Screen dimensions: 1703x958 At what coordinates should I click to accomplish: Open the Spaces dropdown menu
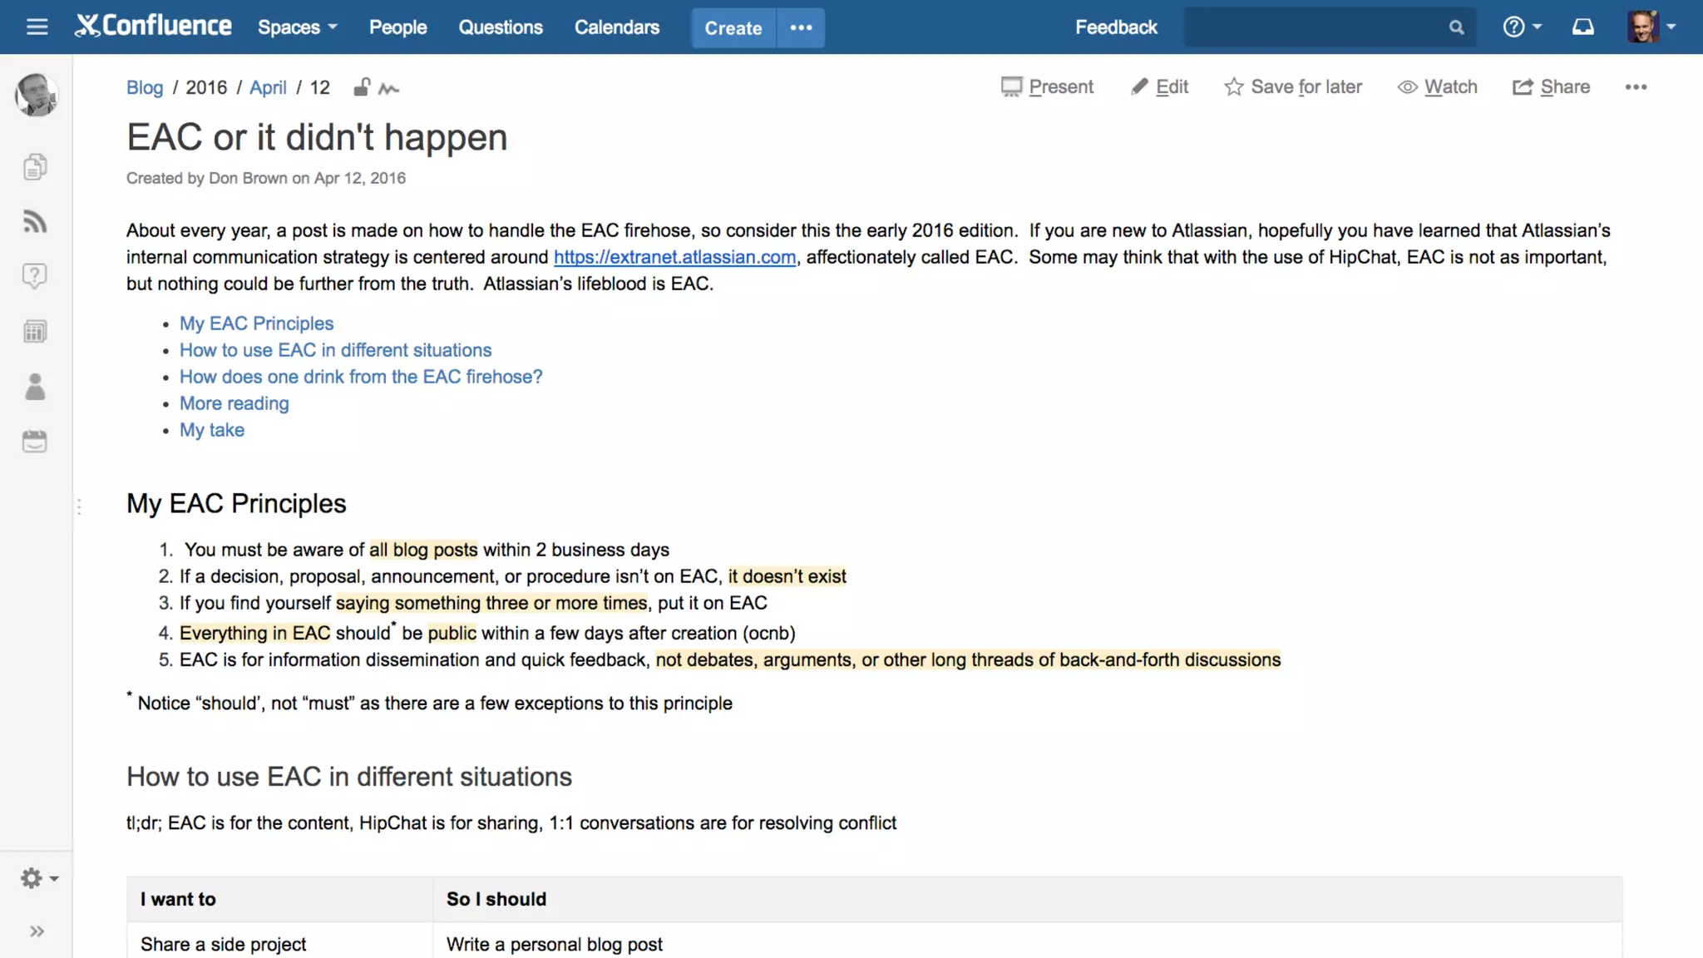[x=297, y=27]
